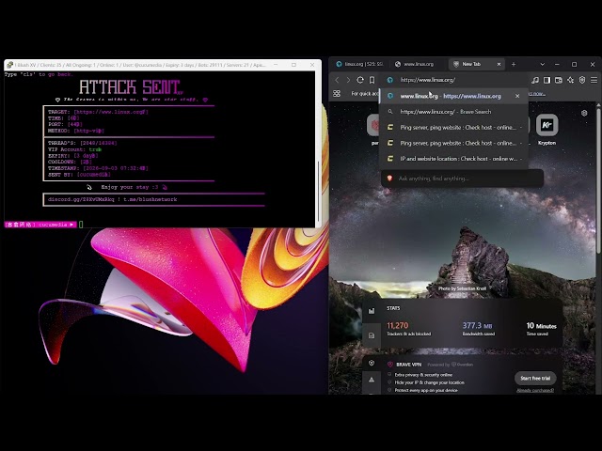602x451 pixels.
Task: Remove the www.linux.org suggestion
Action: 517,96
